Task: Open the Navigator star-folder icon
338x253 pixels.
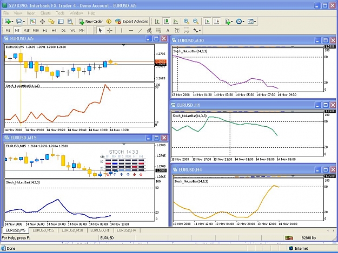Action: pos(51,21)
